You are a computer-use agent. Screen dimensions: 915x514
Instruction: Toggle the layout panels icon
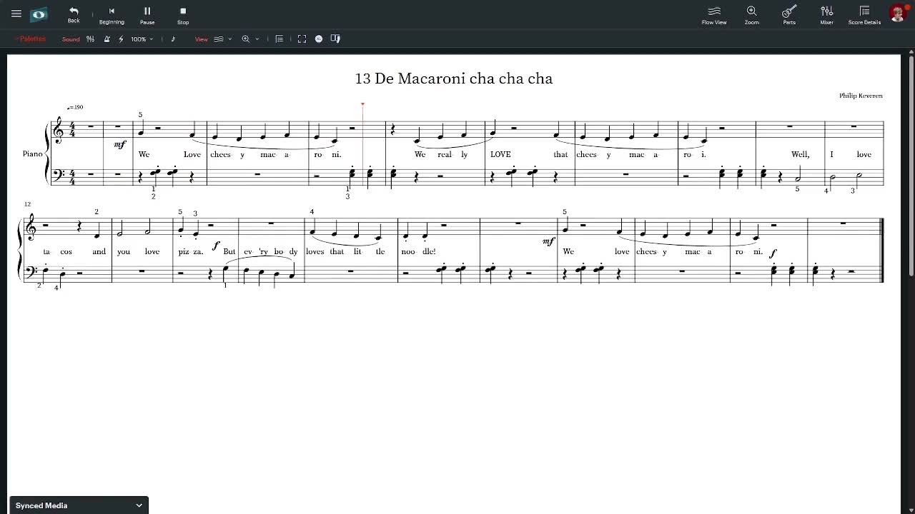pyautogui.click(x=335, y=39)
